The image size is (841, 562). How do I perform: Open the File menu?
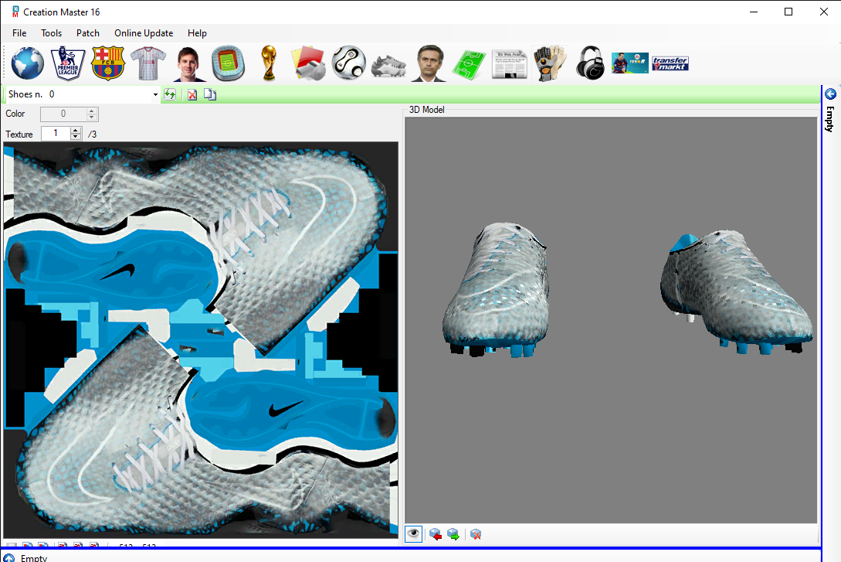point(19,33)
